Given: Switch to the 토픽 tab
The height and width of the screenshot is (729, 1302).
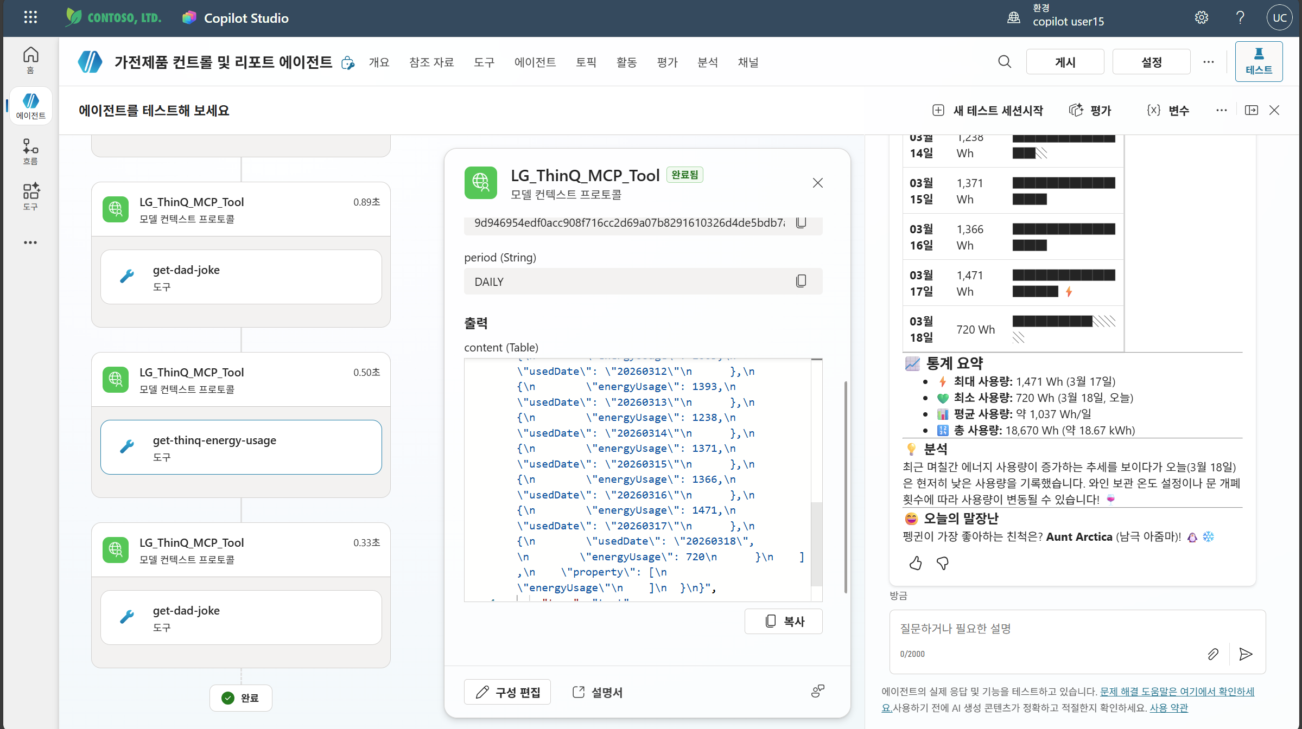Looking at the screenshot, I should (x=586, y=62).
